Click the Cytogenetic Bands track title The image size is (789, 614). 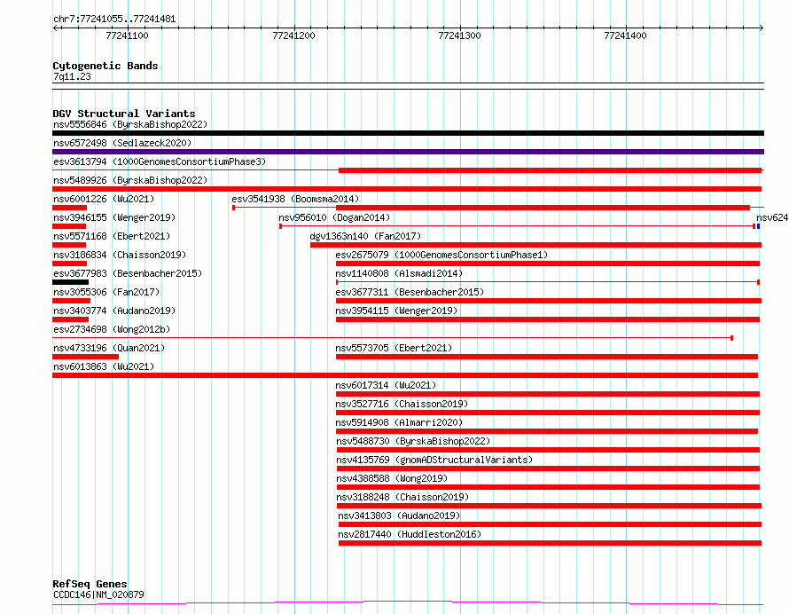tap(105, 66)
